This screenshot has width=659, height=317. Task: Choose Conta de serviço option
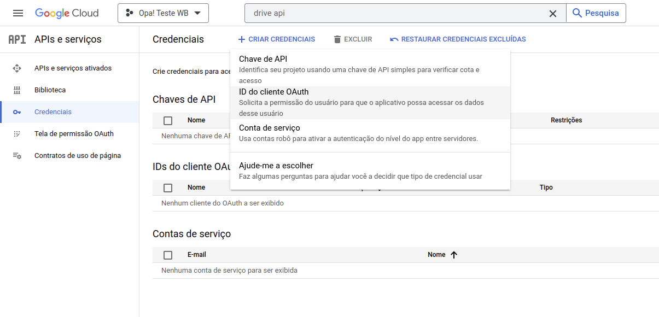click(x=370, y=133)
